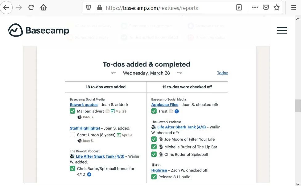Image resolution: width=301 pixels, height=186 pixels.
Task: Toggle Michelle Butler of The Lip Bar checkbox
Action: point(154,147)
